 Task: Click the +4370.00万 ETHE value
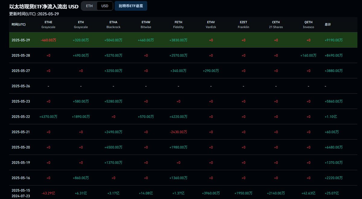click(x=48, y=117)
